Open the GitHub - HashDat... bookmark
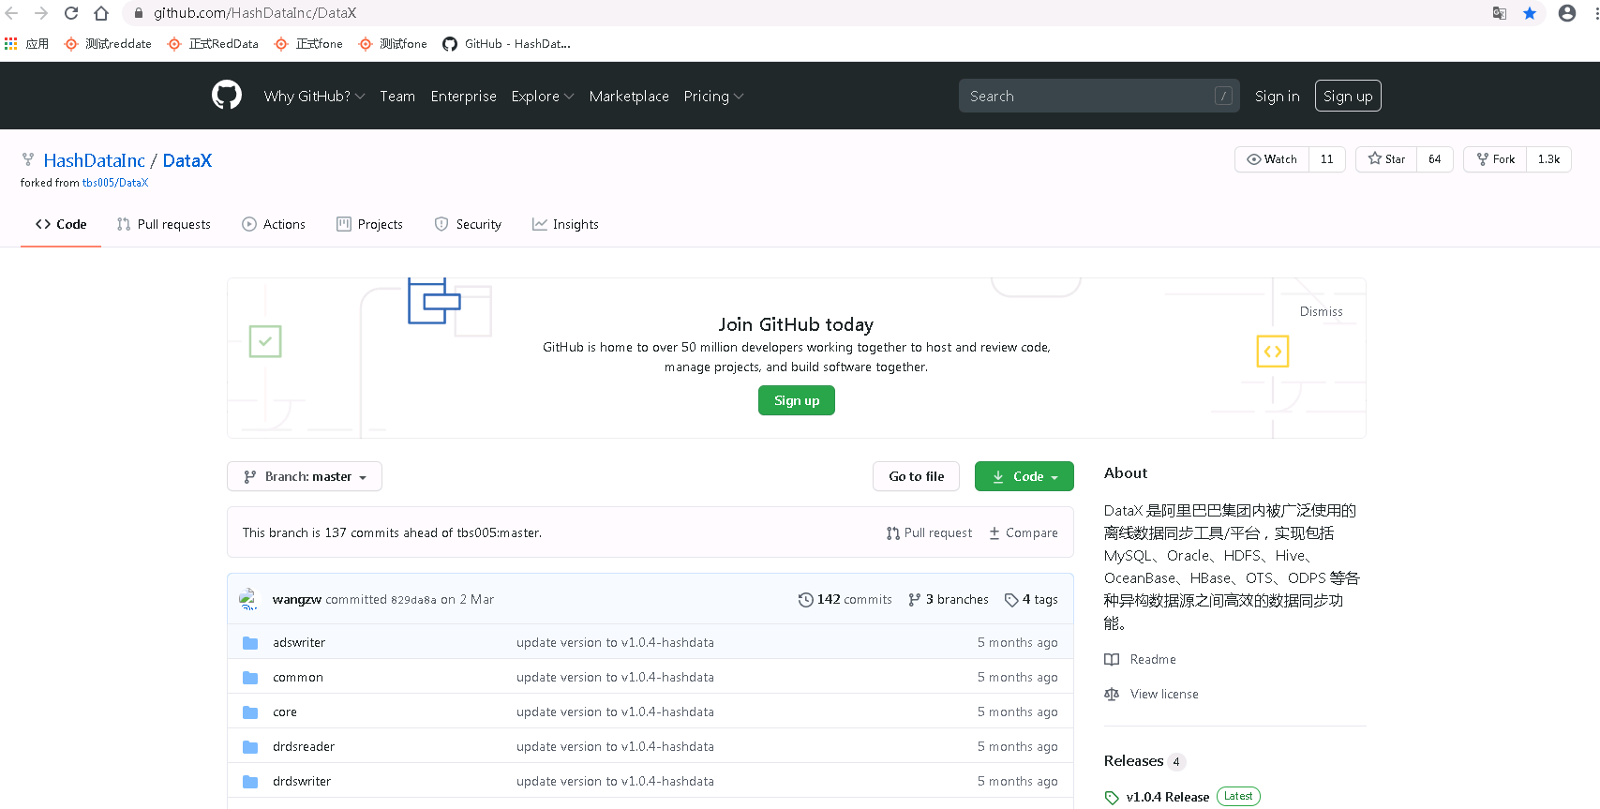The image size is (1600, 809). coord(506,44)
